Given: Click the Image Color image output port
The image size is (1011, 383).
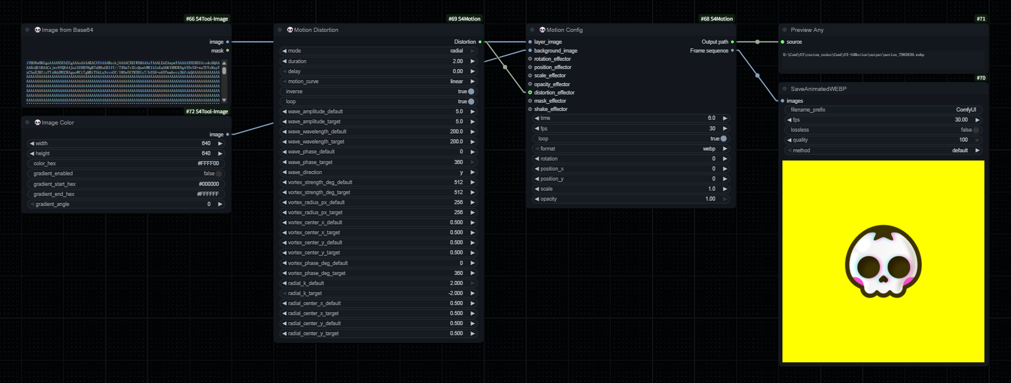Looking at the screenshot, I should (227, 135).
